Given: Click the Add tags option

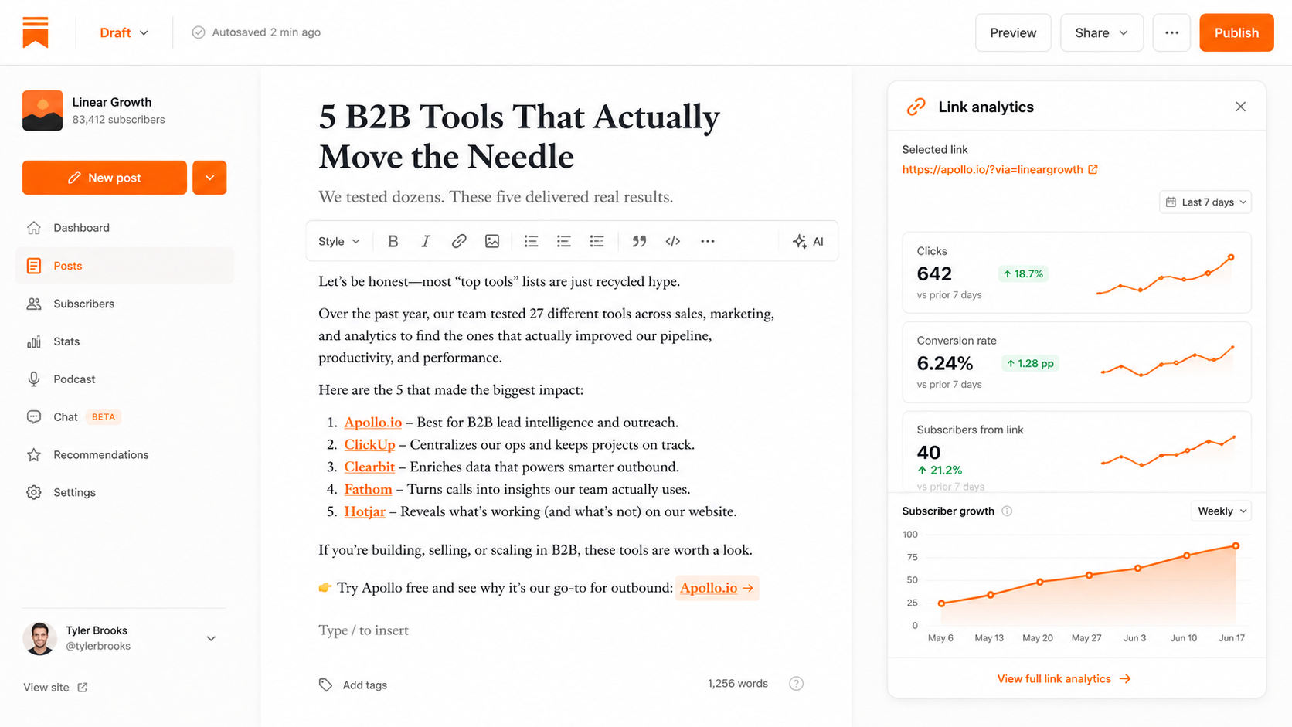Looking at the screenshot, I should pyautogui.click(x=353, y=685).
